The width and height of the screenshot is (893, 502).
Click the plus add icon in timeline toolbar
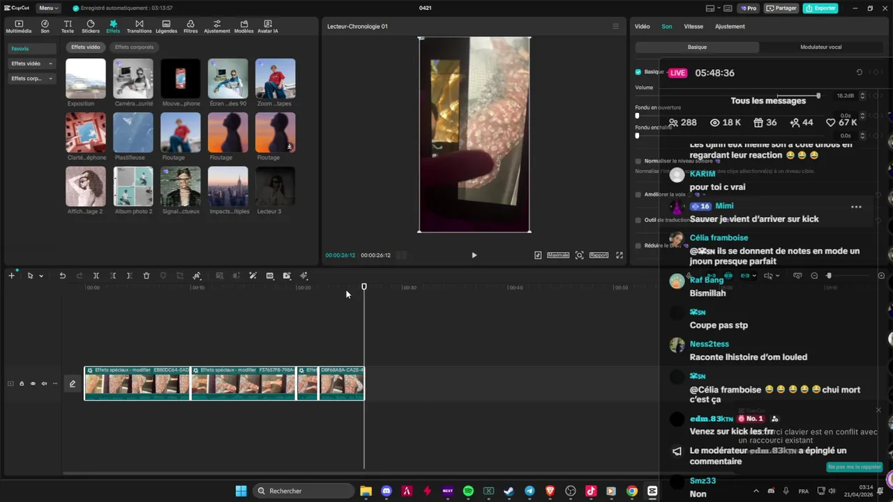[11, 276]
